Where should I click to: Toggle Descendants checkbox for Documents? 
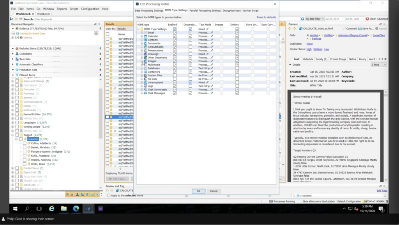(x=190, y=43)
